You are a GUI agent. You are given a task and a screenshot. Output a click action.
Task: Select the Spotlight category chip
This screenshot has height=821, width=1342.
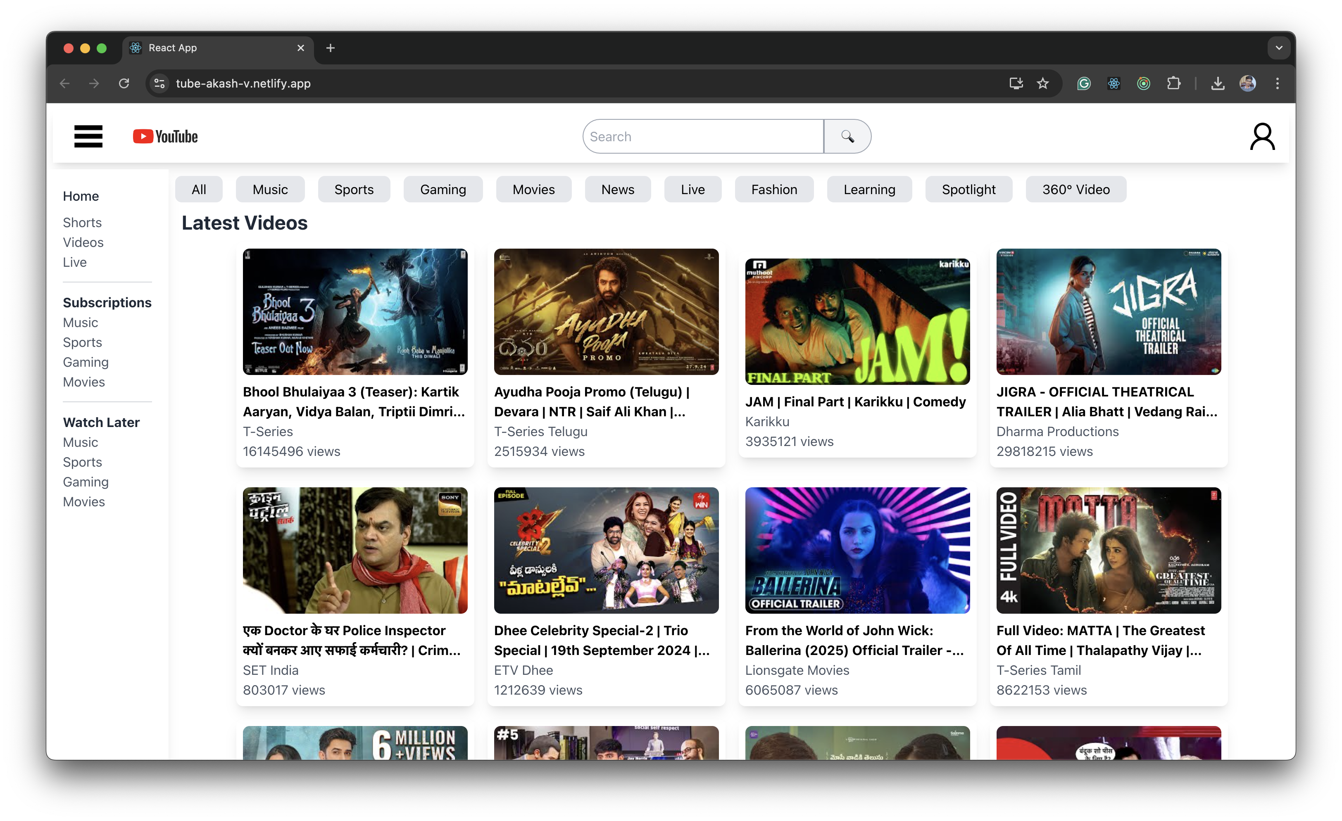(968, 190)
